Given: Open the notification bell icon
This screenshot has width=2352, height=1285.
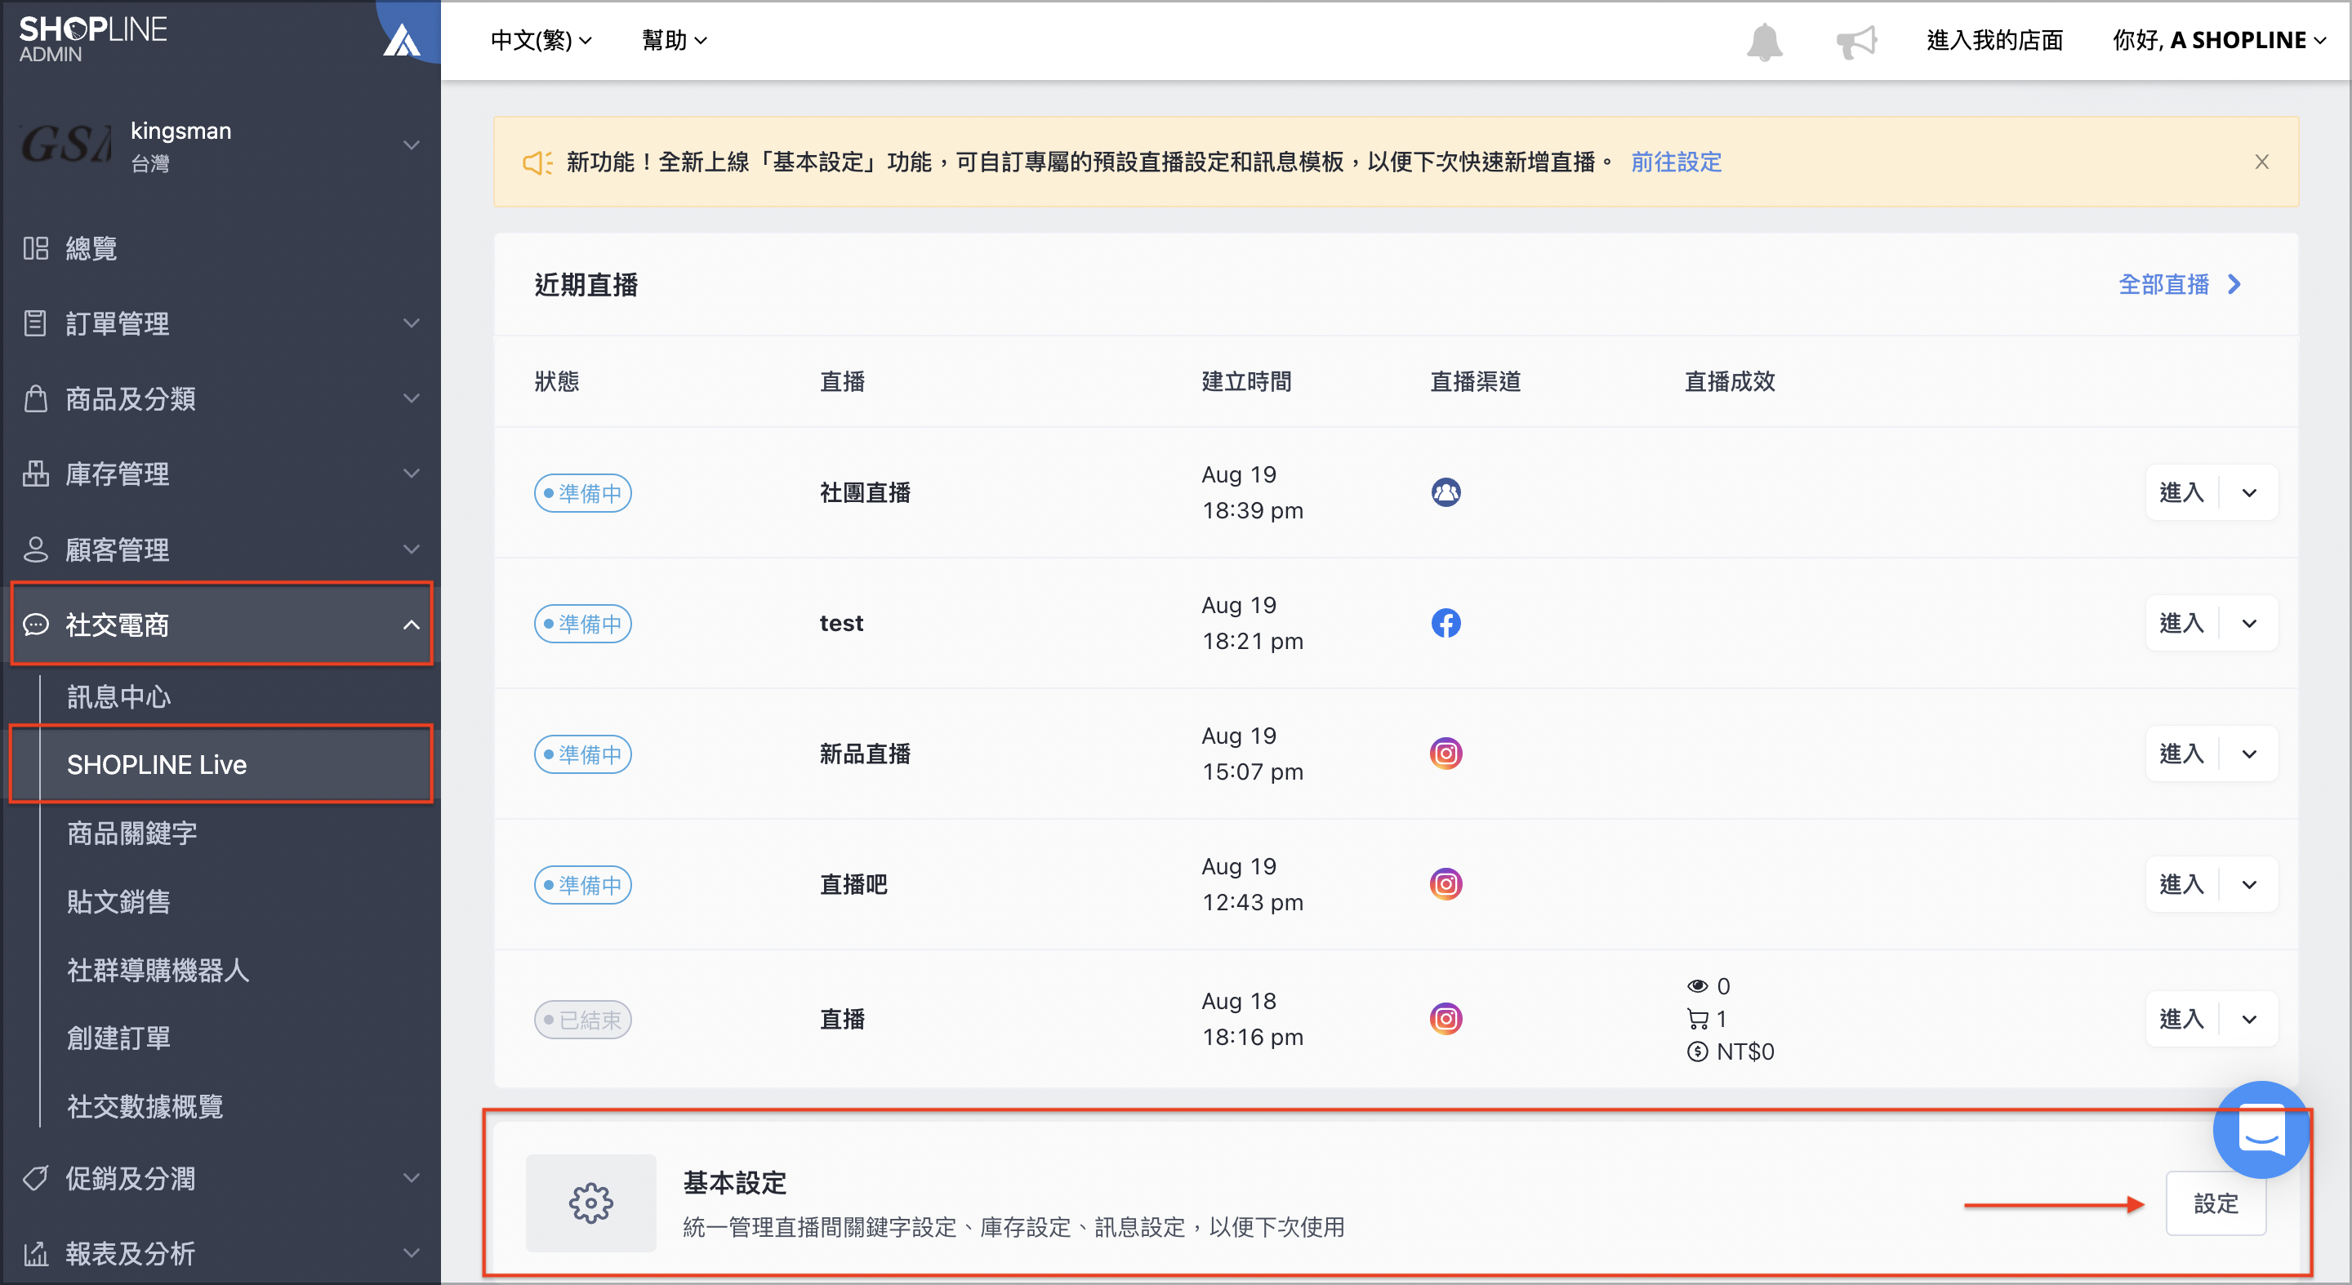Looking at the screenshot, I should tap(1764, 40).
